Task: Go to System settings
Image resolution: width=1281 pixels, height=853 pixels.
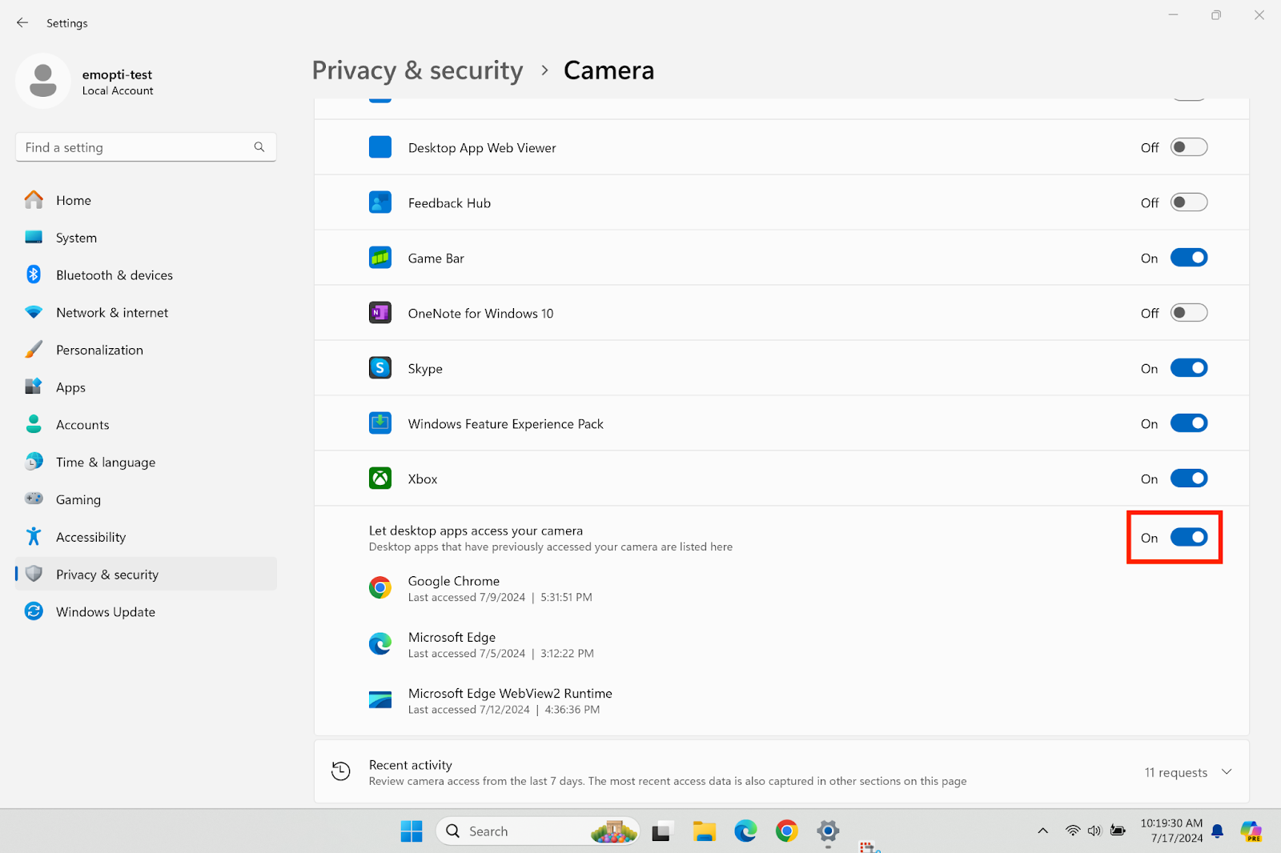Action: [146, 238]
